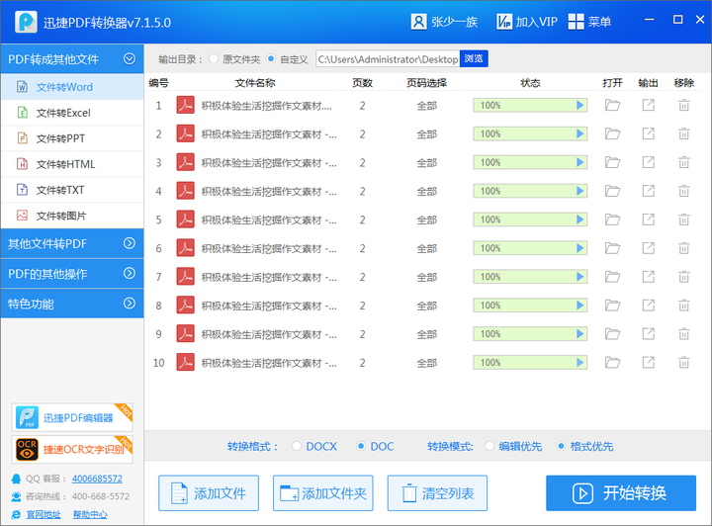
Task: Click the export icon in row 2
Action: point(649,133)
